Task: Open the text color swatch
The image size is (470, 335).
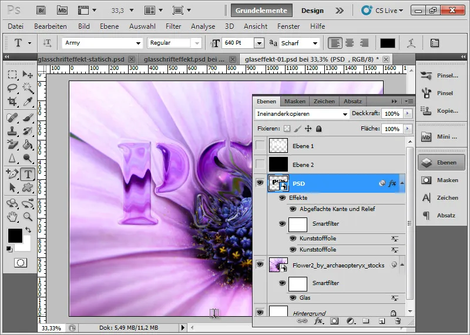Action: click(388, 43)
